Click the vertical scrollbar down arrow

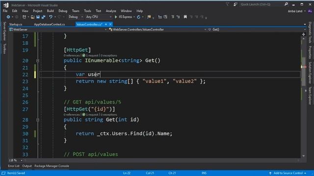point(304,156)
